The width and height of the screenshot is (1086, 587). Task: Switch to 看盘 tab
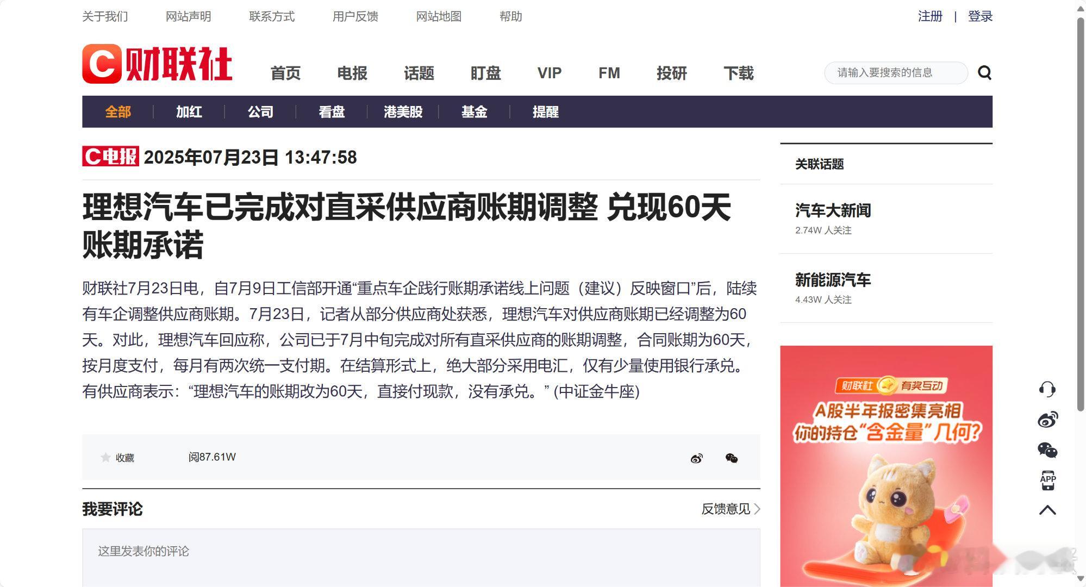(332, 112)
